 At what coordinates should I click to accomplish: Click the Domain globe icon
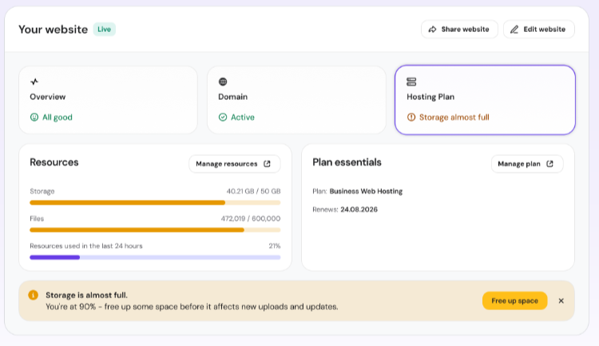[x=223, y=82]
